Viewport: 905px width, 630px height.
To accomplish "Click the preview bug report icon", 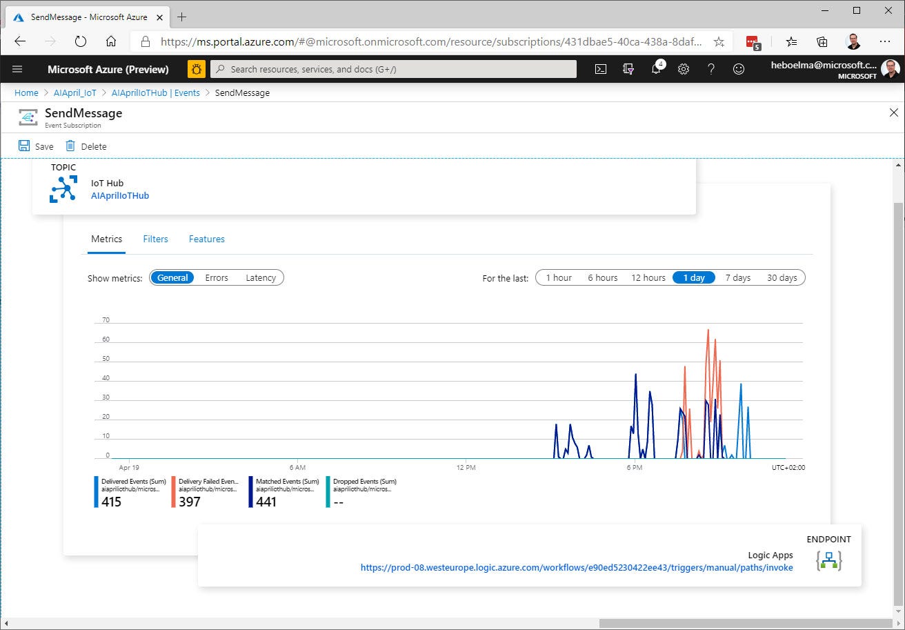I will [197, 69].
